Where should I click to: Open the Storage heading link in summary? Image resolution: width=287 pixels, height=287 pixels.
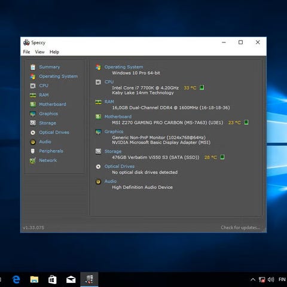click(113, 151)
